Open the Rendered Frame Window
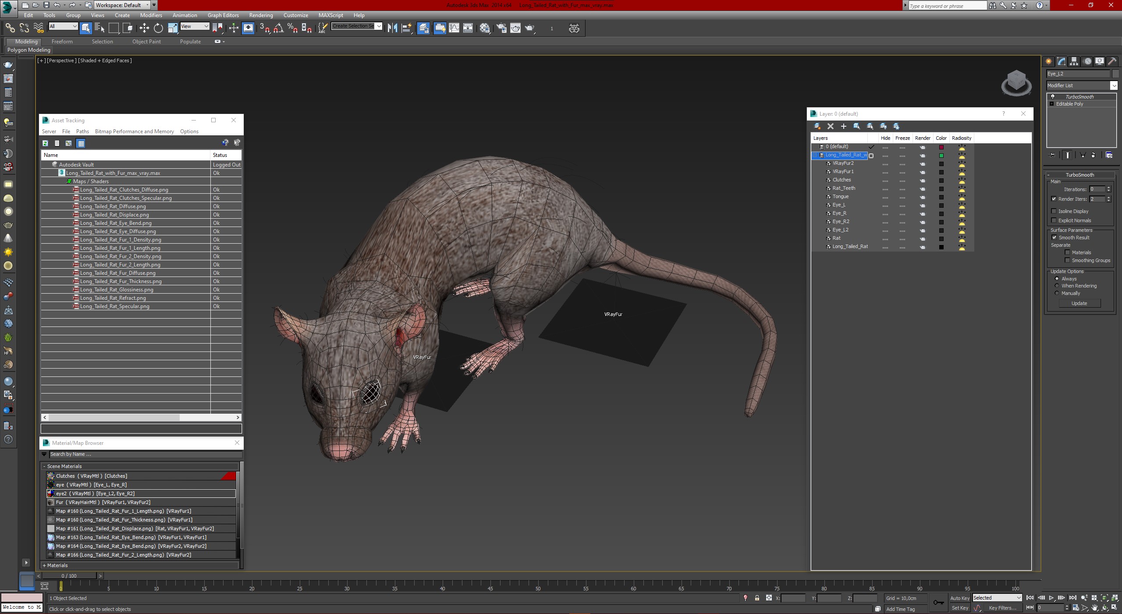The width and height of the screenshot is (1122, 614). coord(515,28)
